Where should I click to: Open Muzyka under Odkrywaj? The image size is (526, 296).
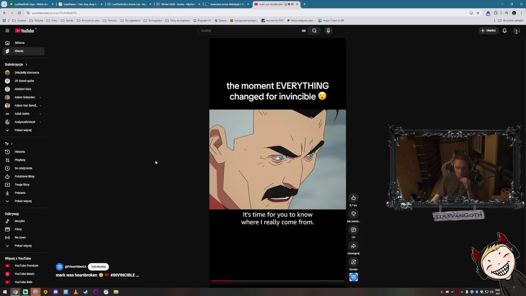tap(23, 221)
